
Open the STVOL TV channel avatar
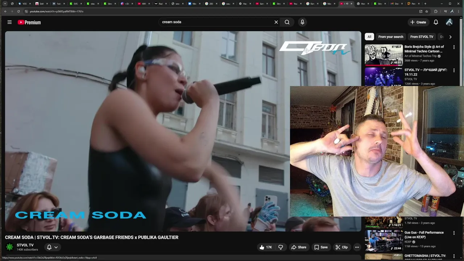pos(10,247)
